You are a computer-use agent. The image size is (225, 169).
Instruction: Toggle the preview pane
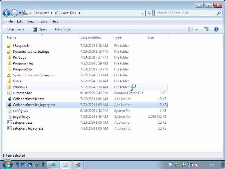tap(206, 29)
